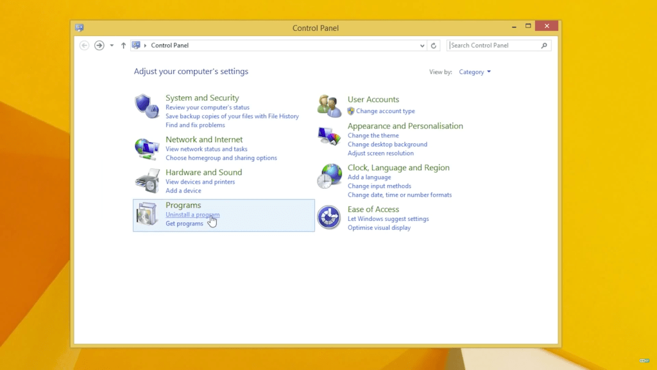Select the Programs category icon
657x370 pixels.
point(147,215)
